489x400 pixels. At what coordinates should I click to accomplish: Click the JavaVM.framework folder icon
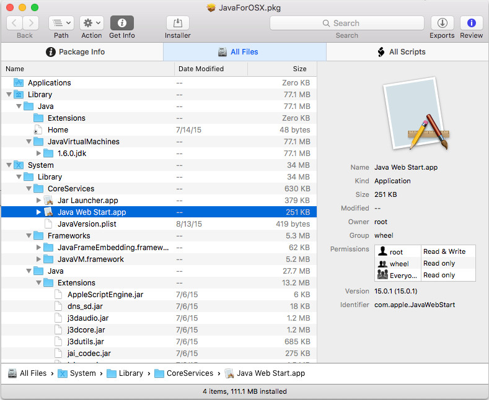click(48, 259)
